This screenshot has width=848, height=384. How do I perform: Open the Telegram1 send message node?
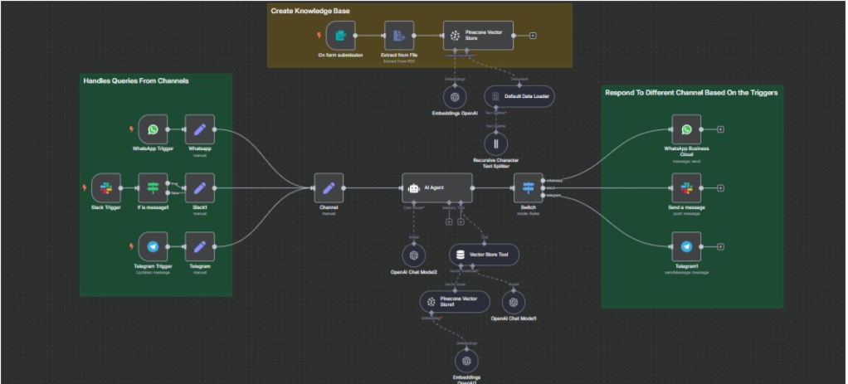pos(686,246)
